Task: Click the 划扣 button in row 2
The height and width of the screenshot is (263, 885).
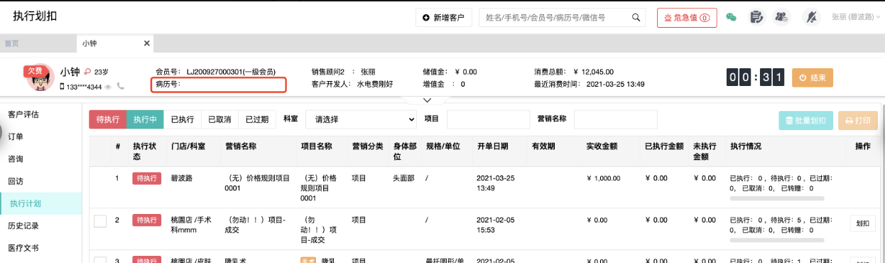Action: pos(863,223)
